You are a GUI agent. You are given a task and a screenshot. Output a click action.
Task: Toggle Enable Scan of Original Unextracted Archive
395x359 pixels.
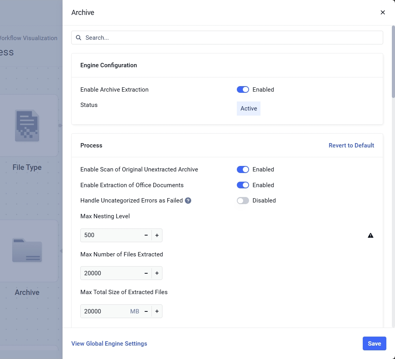(243, 169)
